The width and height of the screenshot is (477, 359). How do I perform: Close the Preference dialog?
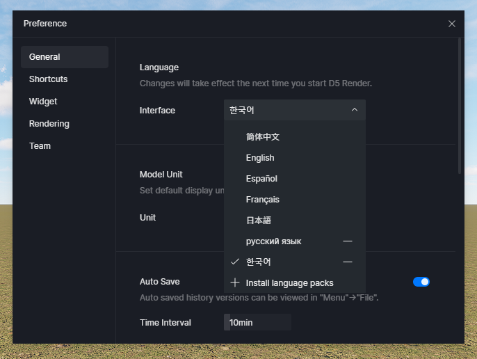[x=452, y=24]
